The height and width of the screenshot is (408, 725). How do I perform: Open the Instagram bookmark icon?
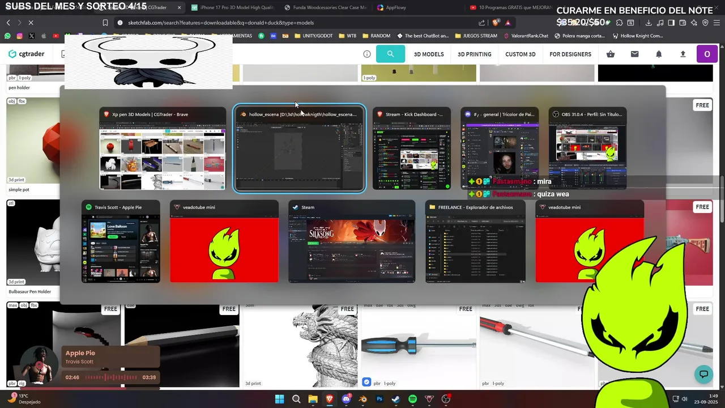pyautogui.click(x=19, y=36)
